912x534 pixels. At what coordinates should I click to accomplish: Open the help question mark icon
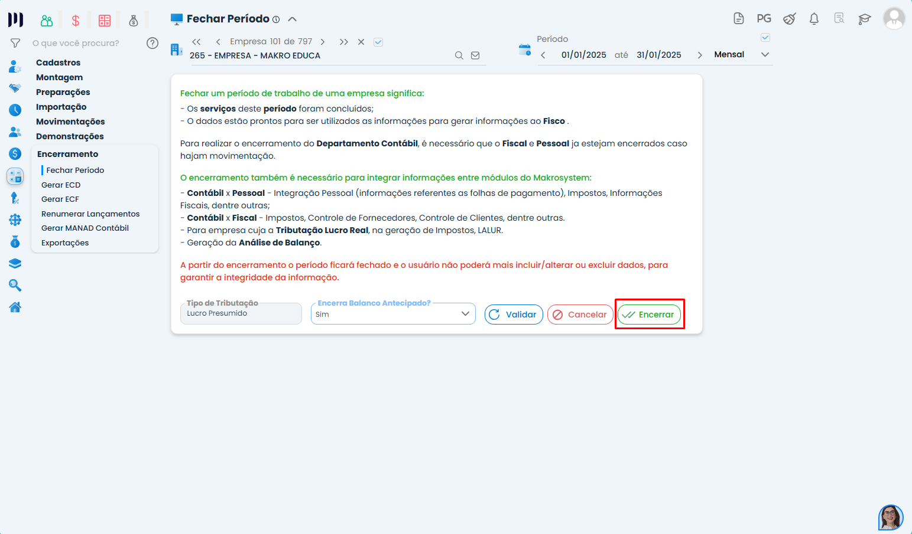click(152, 43)
